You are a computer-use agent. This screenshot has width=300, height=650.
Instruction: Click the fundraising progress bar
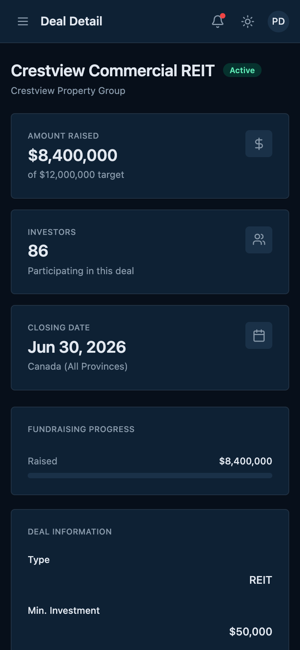tap(150, 476)
